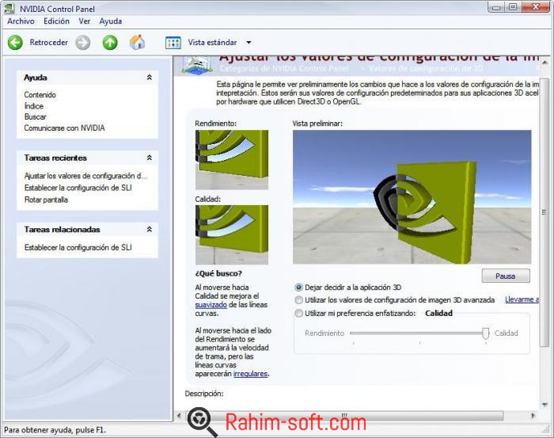The image size is (554, 438).
Task: Open recent task Ajustar los valores de configuración
Action: [x=85, y=176]
